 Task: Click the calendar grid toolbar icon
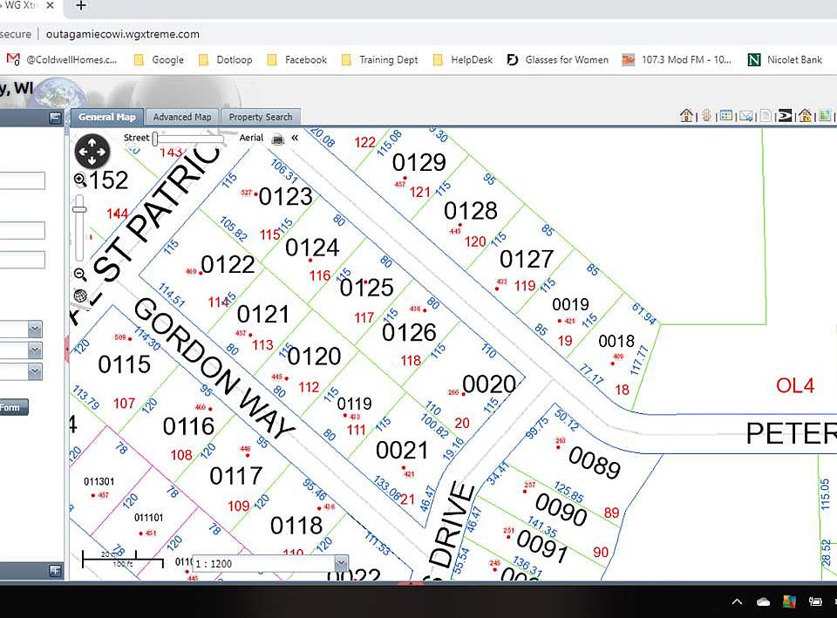(x=726, y=115)
